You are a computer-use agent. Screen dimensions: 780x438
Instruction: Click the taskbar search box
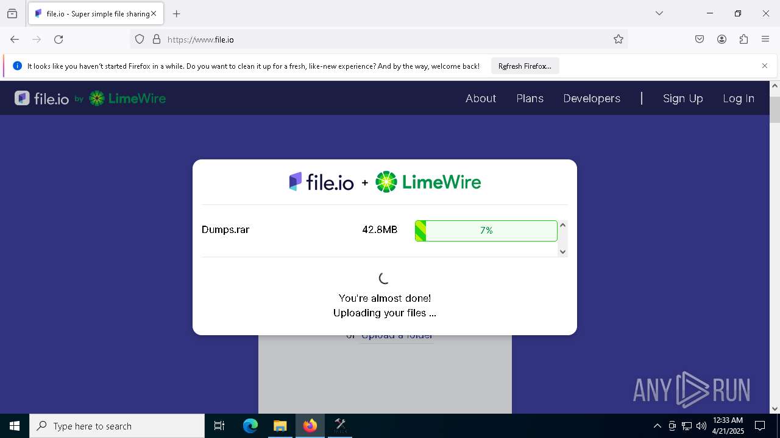[x=117, y=426]
